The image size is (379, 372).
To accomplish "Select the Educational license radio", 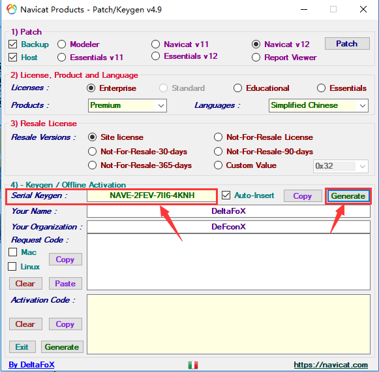I will tap(237, 88).
